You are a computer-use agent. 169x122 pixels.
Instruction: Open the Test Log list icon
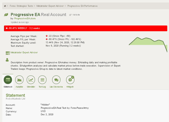(x=42, y=80)
